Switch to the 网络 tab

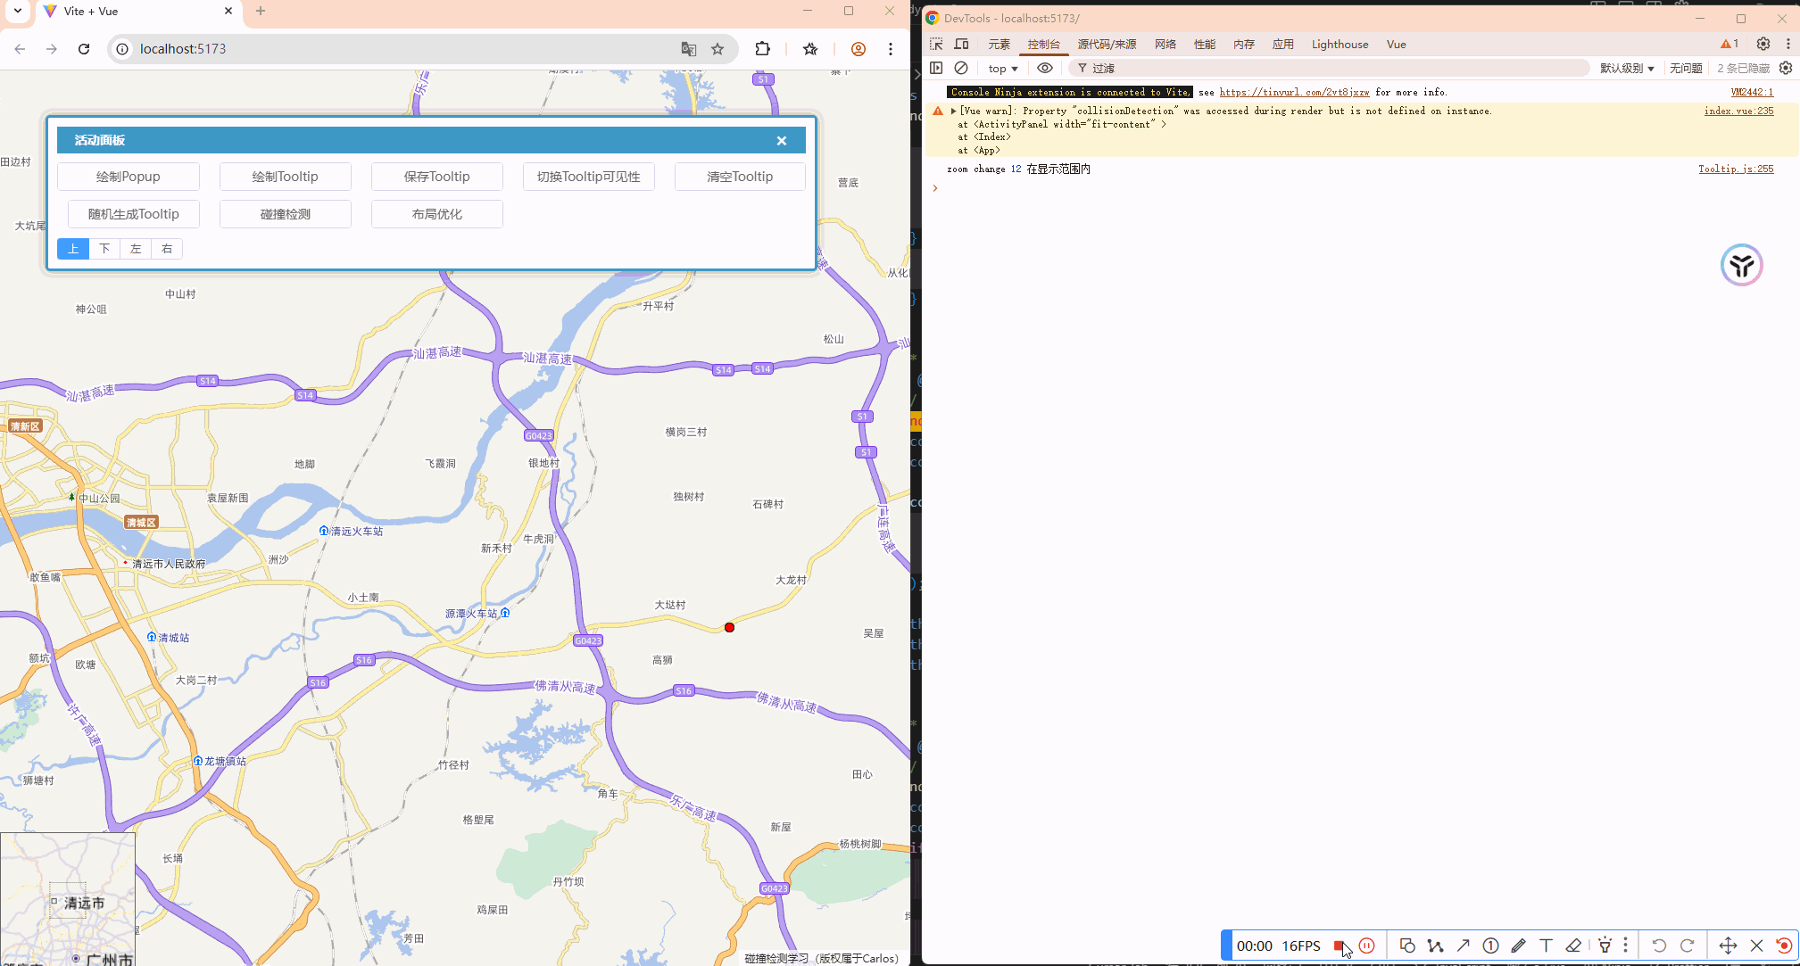(1165, 44)
